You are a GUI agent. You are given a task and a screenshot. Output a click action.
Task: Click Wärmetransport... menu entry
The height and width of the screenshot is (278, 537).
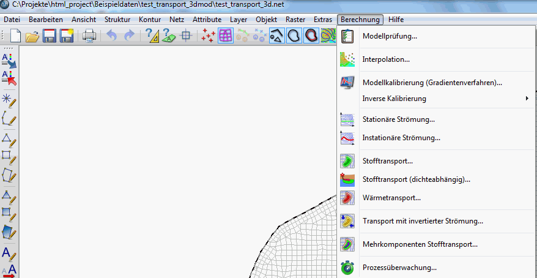(x=391, y=198)
